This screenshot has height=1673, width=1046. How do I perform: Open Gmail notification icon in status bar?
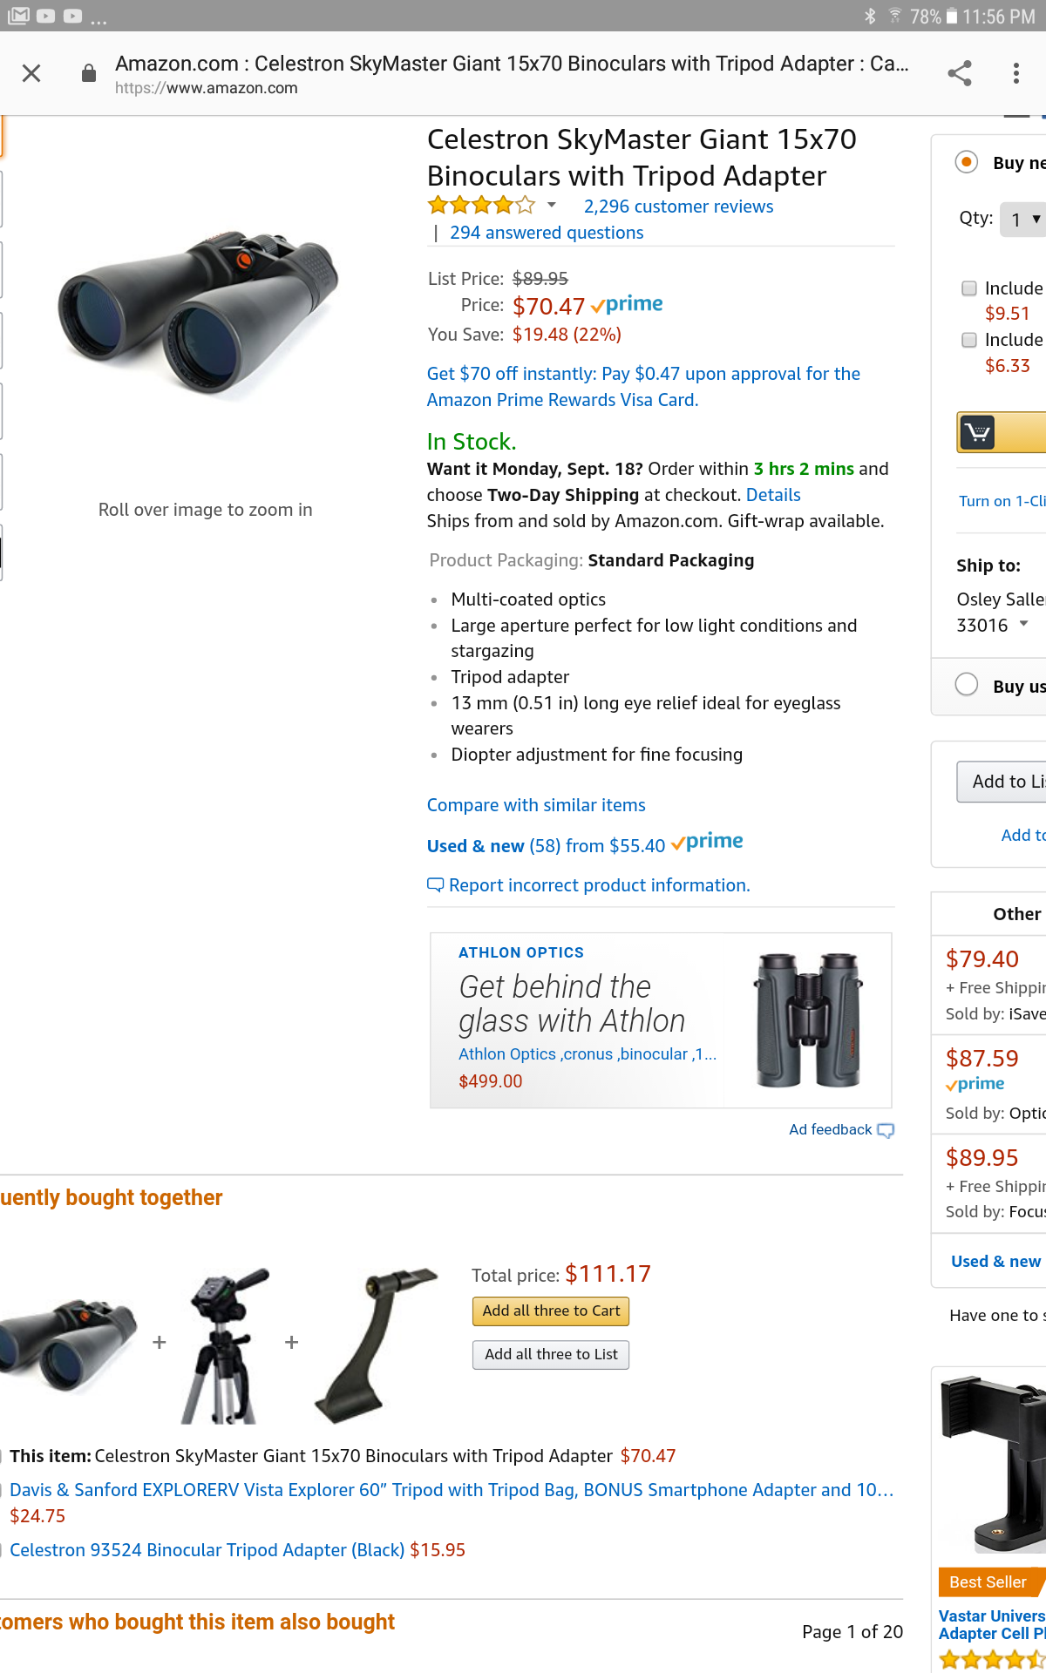tap(18, 16)
